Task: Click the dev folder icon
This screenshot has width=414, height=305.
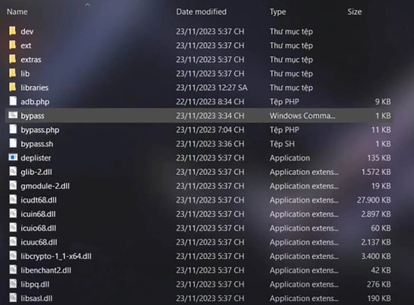Action: 13,31
